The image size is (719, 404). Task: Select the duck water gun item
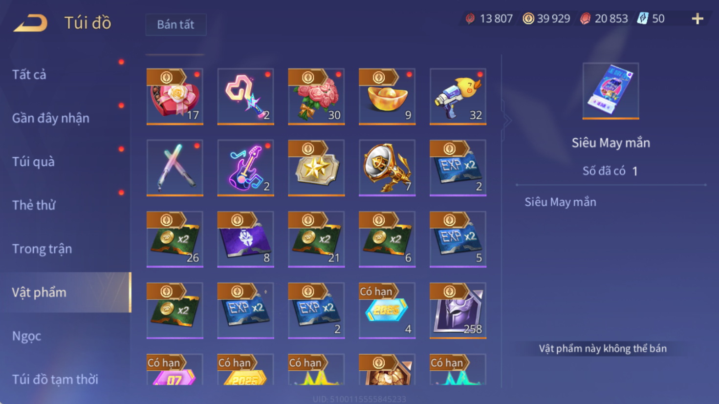pos(458,96)
